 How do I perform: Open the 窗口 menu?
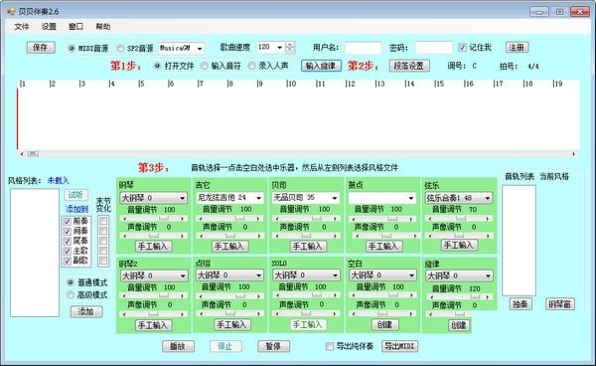tap(75, 27)
